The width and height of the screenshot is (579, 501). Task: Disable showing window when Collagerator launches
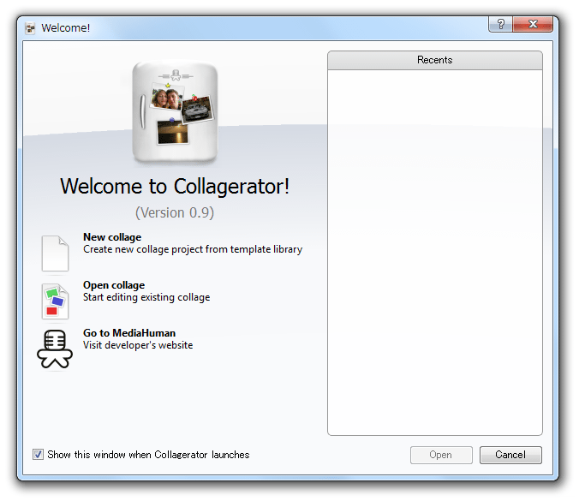coord(38,454)
